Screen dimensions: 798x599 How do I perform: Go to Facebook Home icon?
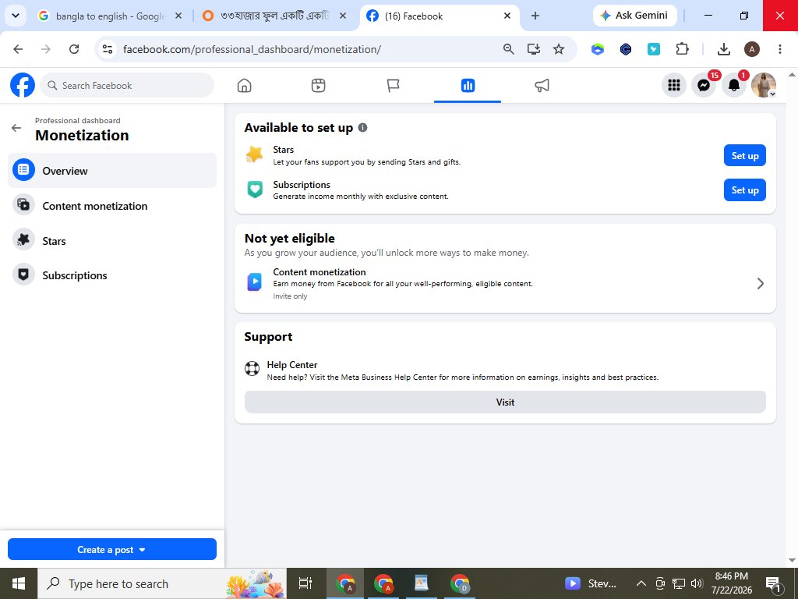[x=244, y=86]
